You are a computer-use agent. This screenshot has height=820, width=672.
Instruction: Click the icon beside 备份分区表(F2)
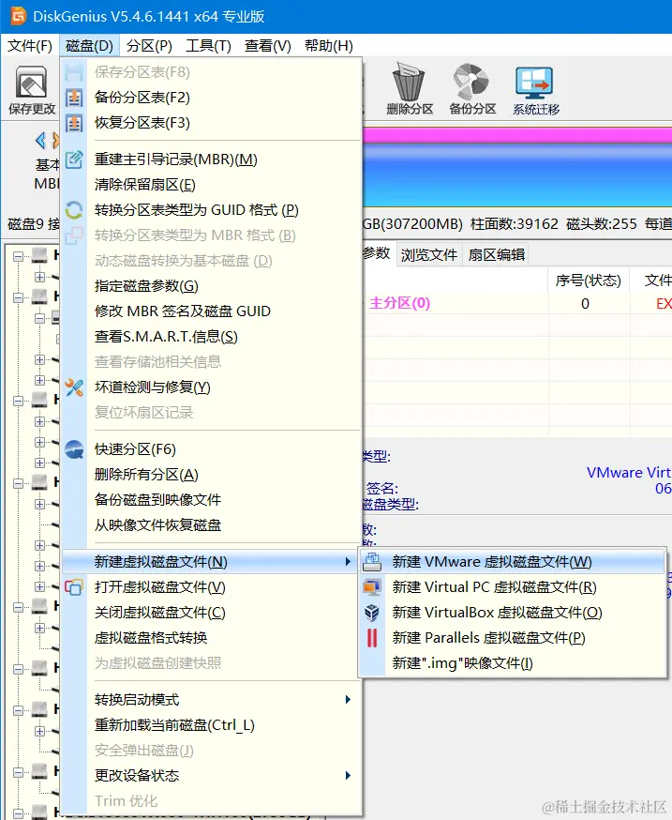[x=74, y=98]
